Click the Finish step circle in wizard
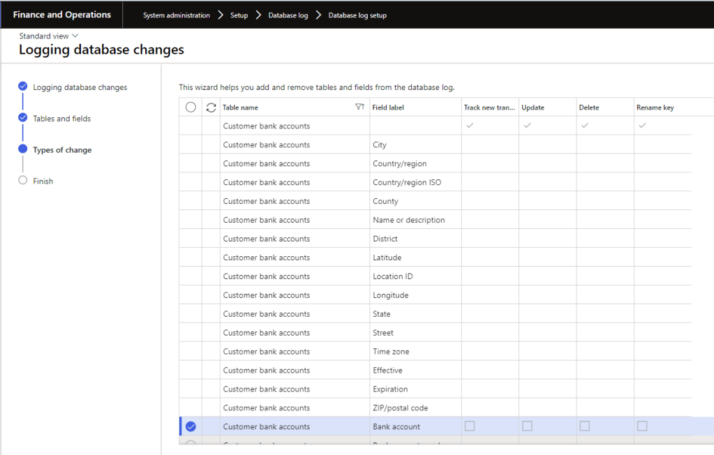714x455 pixels. pos(23,181)
